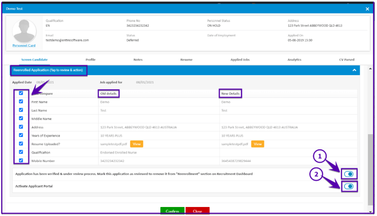Click new address 123 Park Street ABBEYWOOD cell

click(x=259, y=127)
